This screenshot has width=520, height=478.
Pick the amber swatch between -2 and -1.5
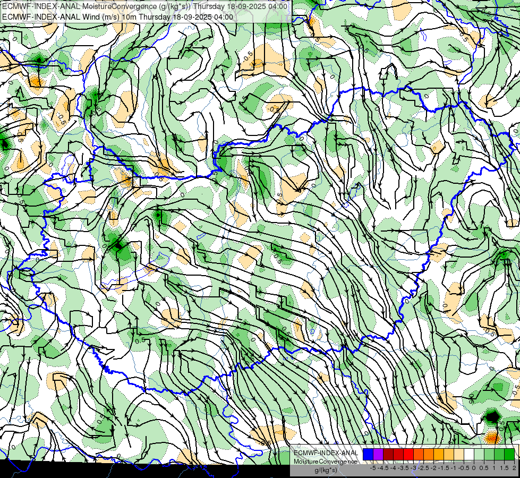[x=439, y=455]
